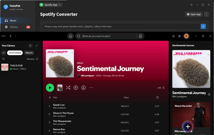Open the TunePat hamburger menu
Image resolution: width=214 pixels, height=135 pixels.
[x=192, y=5]
